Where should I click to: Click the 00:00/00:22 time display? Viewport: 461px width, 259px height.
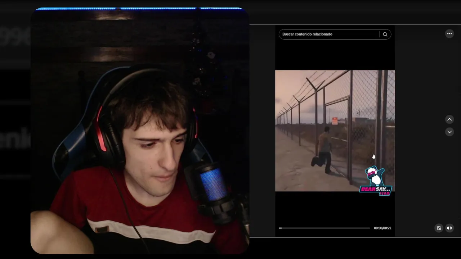382,228
